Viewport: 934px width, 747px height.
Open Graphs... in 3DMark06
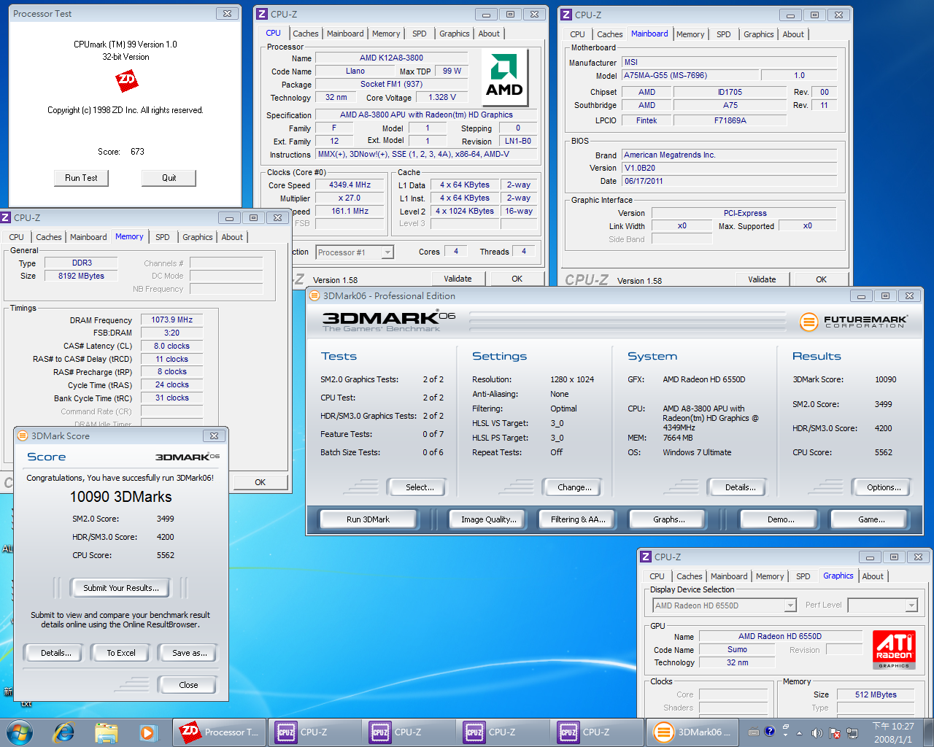[669, 519]
